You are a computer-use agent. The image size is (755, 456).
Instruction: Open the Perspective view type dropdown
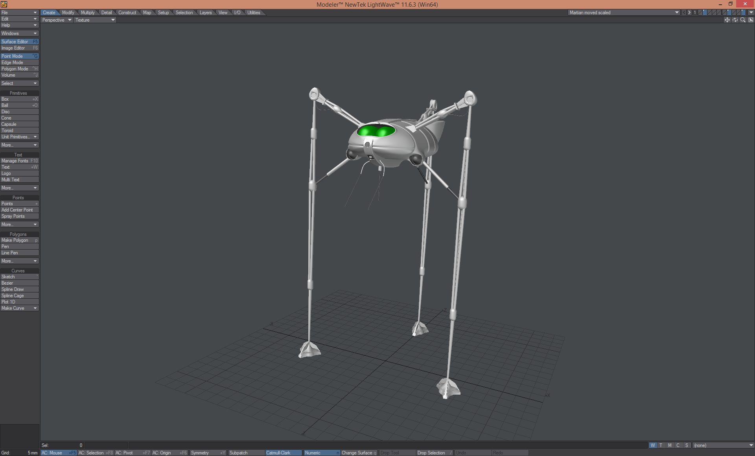coord(57,20)
